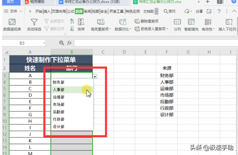Switch to the 插入 ribbon tab

click(47, 11)
